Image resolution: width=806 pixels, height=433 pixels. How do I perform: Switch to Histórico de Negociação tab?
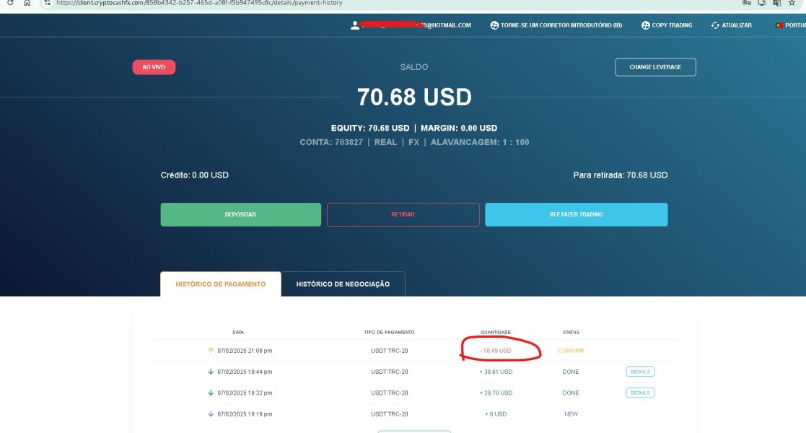coord(343,284)
